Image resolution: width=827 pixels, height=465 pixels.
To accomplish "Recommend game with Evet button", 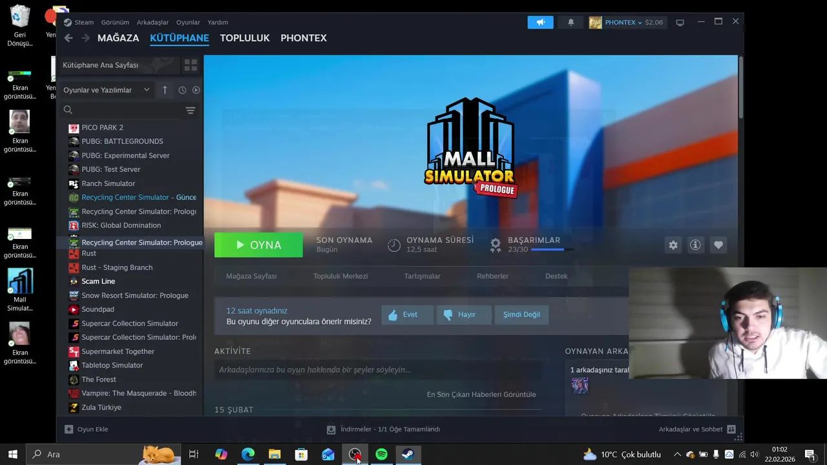I will coord(407,315).
